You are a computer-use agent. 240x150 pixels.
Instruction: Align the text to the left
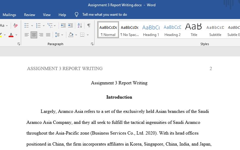(x=27, y=35)
